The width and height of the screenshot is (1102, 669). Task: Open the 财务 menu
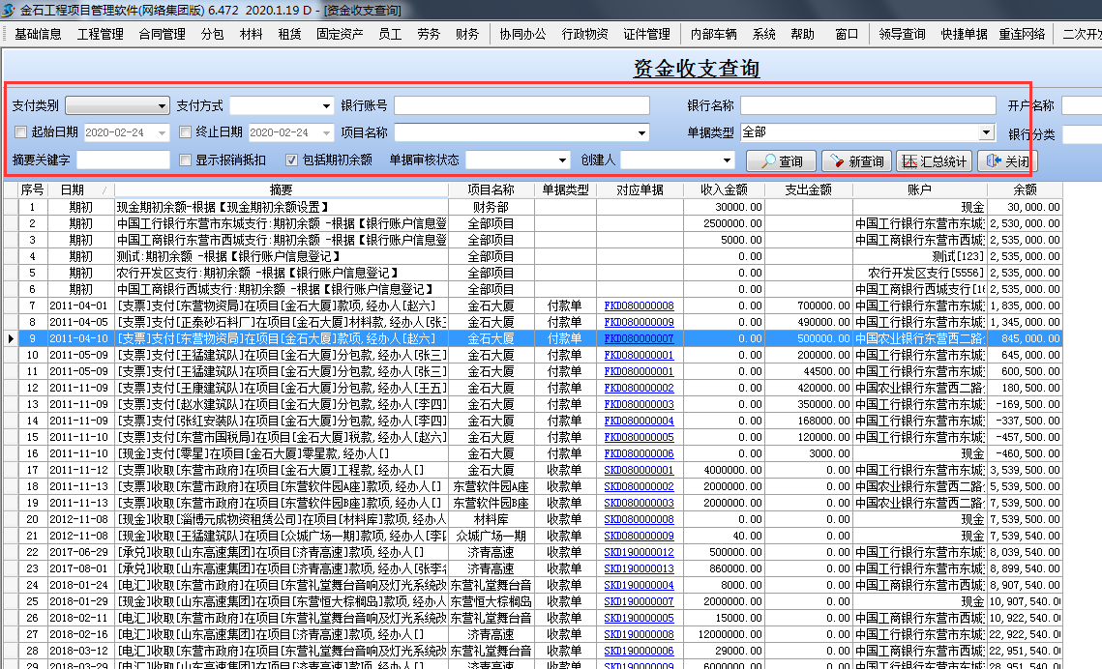[467, 32]
